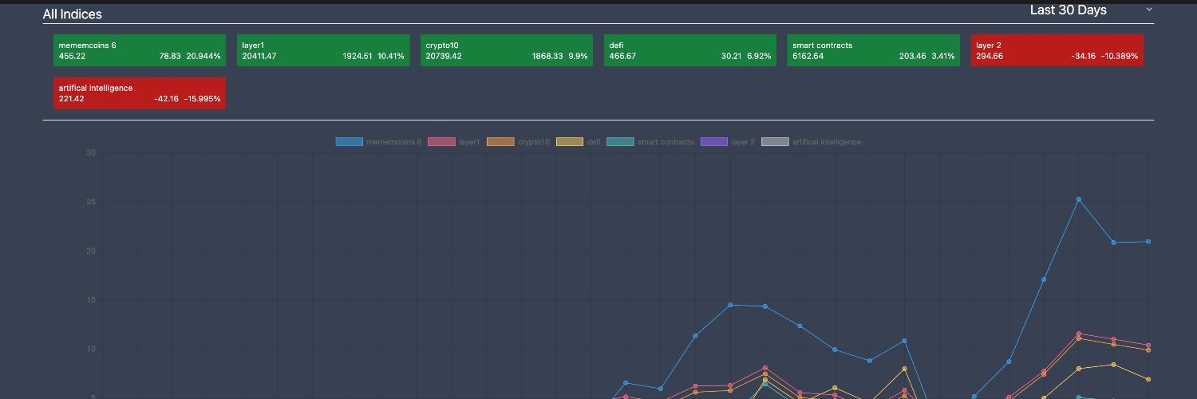The width and height of the screenshot is (1197, 399).
Task: Select the artifical intelligence index card
Action: pos(140,93)
